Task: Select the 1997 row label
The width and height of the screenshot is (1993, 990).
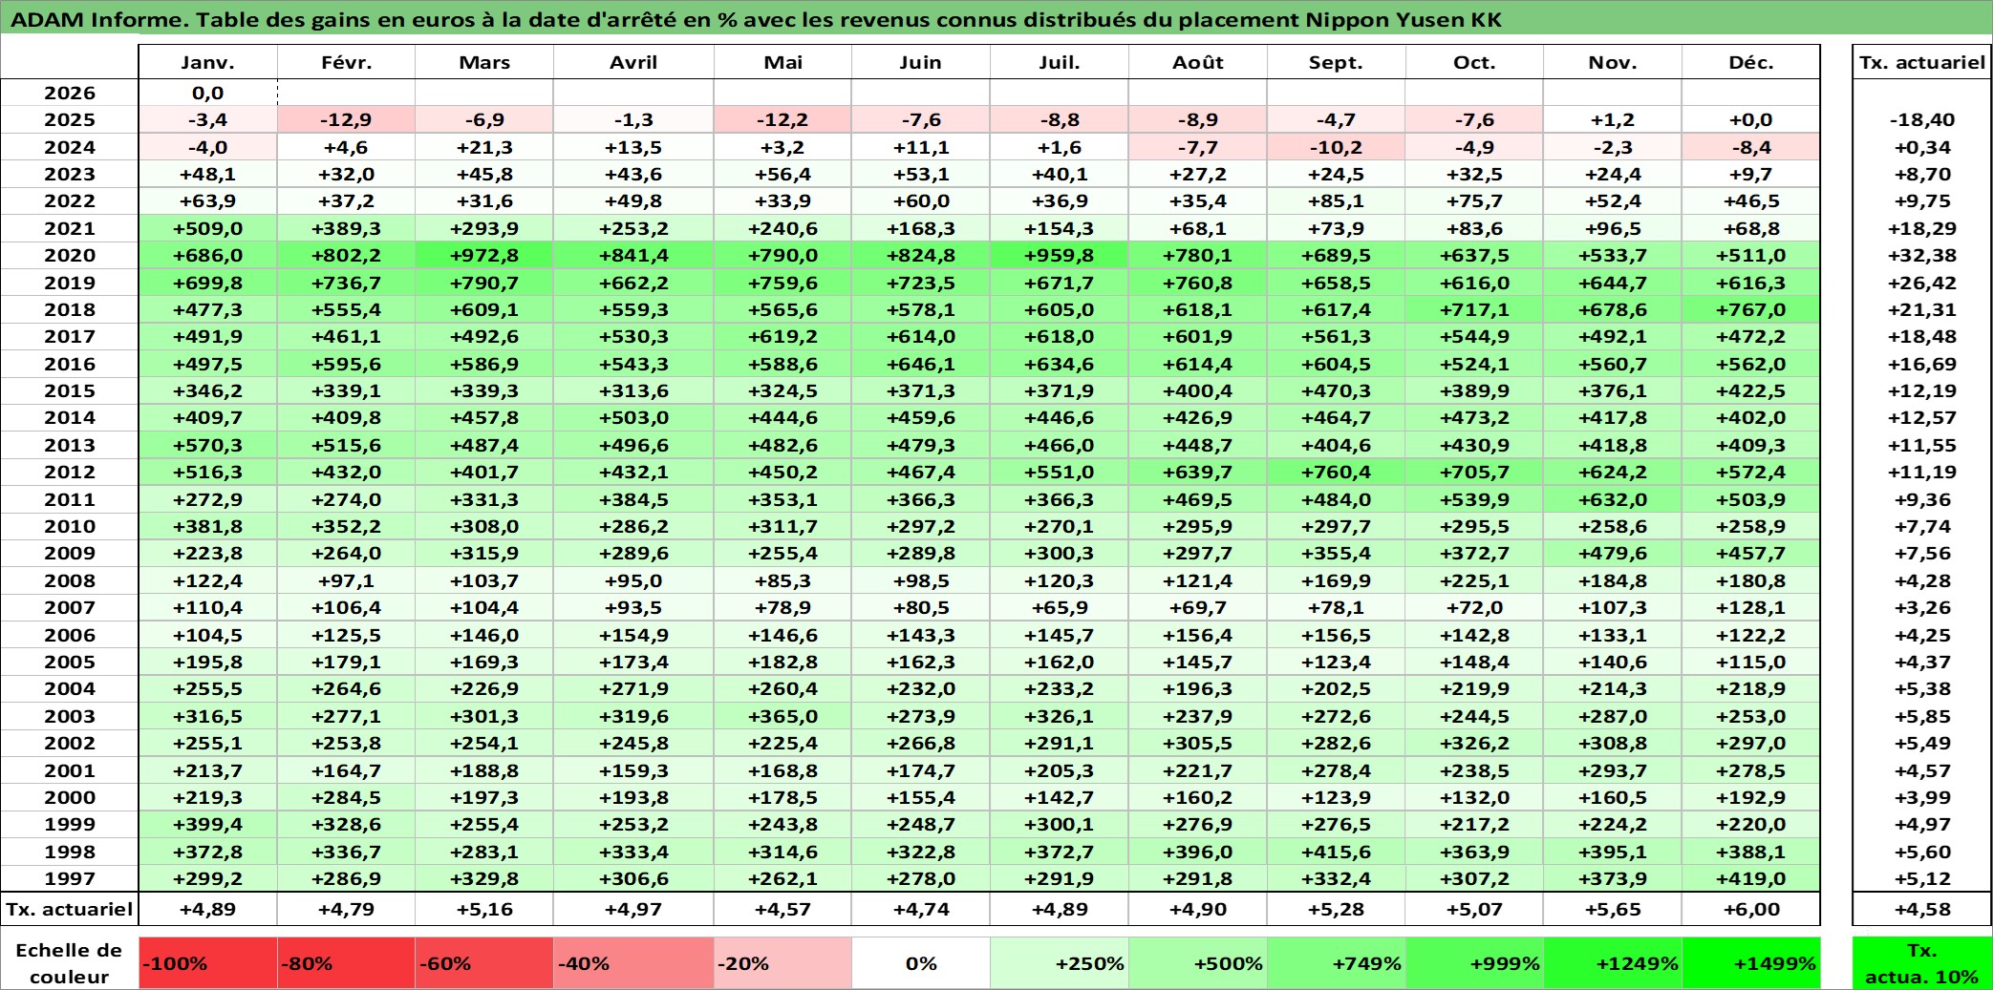Action: click(69, 878)
